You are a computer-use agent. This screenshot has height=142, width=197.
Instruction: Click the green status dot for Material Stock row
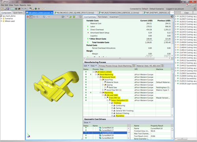tap(86, 82)
